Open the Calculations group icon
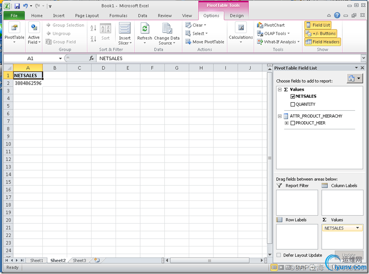This screenshot has width=369, height=274. [x=241, y=28]
